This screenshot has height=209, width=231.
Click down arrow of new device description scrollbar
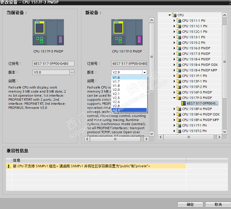click(x=152, y=134)
